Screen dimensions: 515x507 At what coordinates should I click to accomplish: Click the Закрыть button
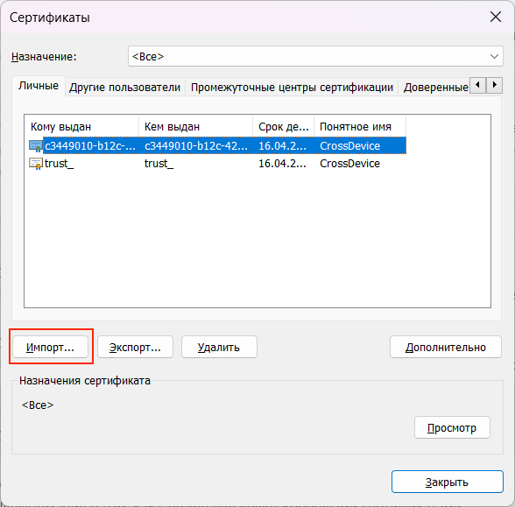coord(447,482)
